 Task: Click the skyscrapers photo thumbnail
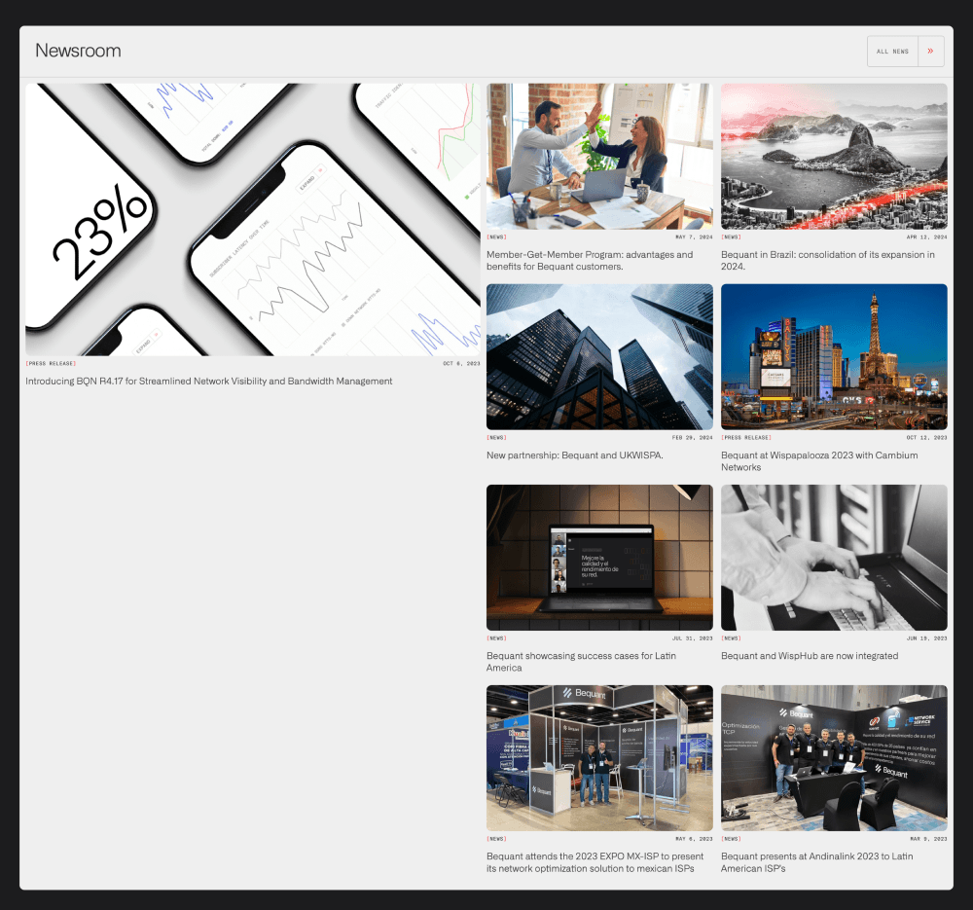[599, 357]
